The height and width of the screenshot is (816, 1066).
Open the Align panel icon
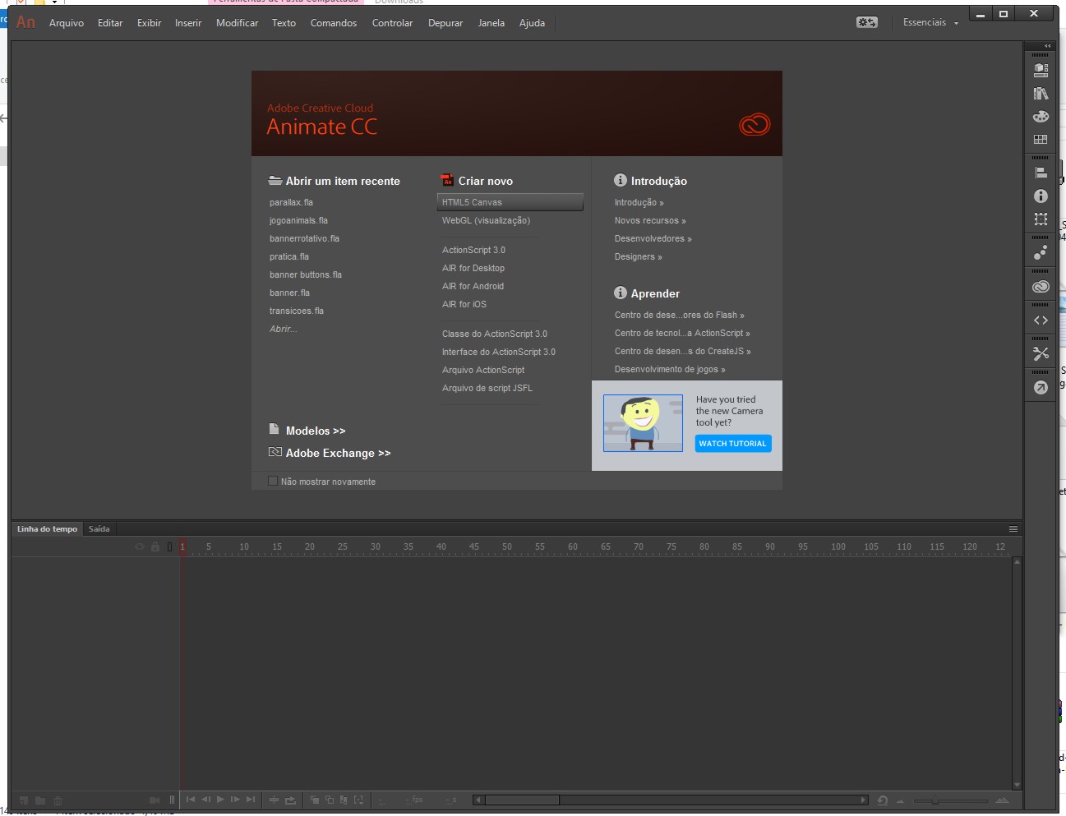1041,173
